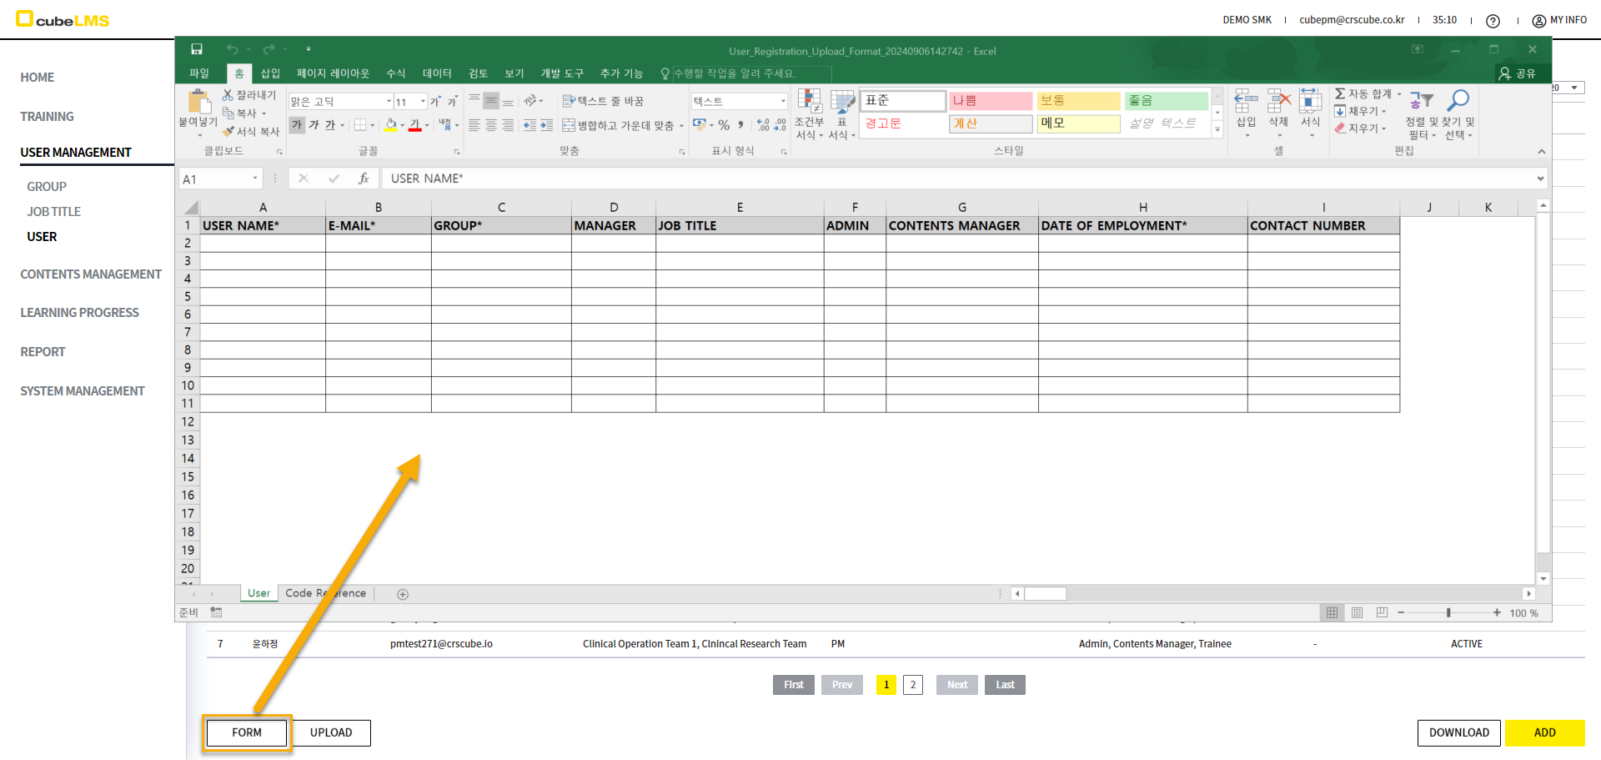Add a new sheet with plus icon
Screen dimensions: 1601x760
point(403,594)
